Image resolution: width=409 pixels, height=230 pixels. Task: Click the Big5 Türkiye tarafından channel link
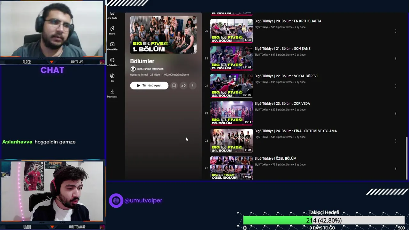tap(150, 69)
